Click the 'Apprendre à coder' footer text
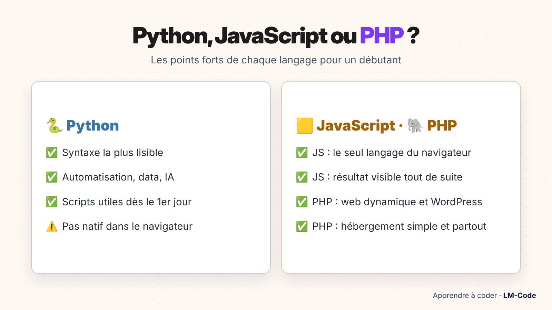Image resolution: width=552 pixels, height=310 pixels. [465, 296]
